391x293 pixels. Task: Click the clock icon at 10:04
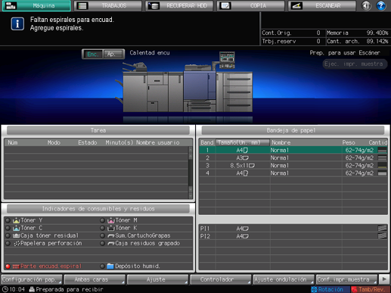coord(5,289)
